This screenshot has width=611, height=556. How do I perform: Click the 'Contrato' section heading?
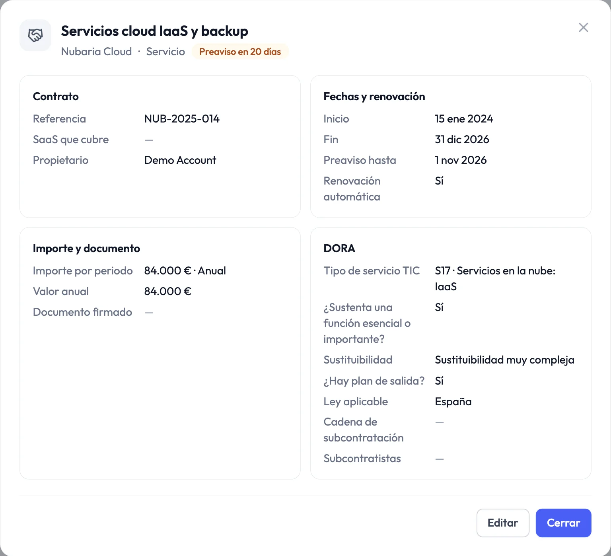pos(56,97)
